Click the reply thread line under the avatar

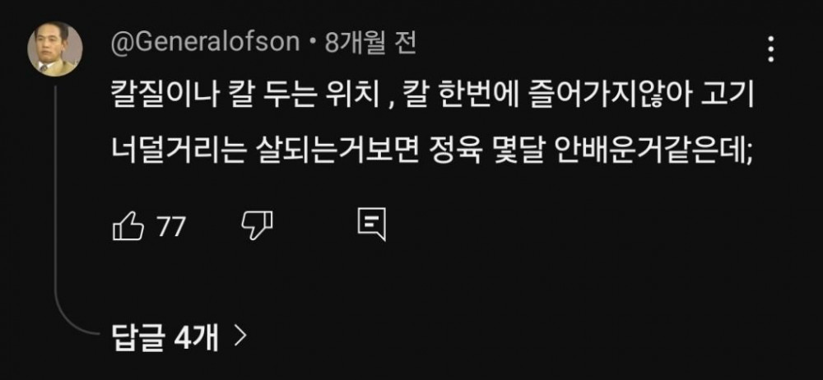(54, 199)
